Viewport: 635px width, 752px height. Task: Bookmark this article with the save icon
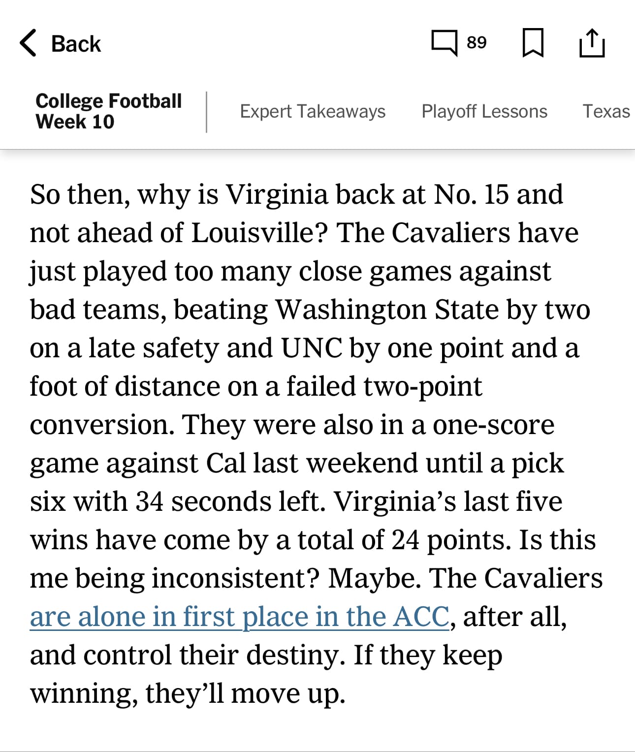(x=532, y=43)
